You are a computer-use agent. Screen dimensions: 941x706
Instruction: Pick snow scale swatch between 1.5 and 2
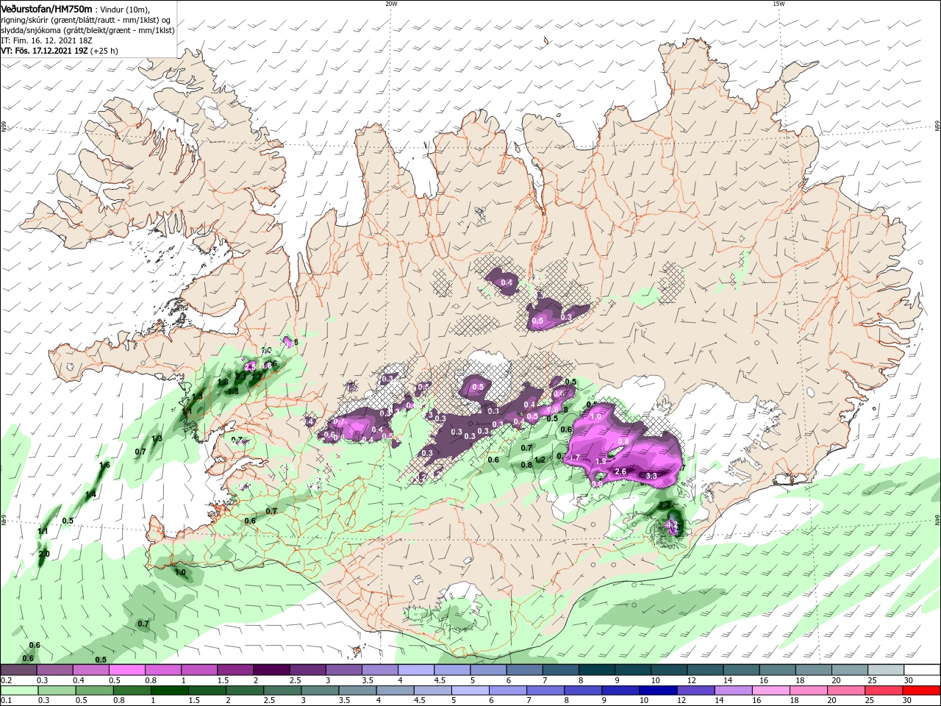coord(235,669)
